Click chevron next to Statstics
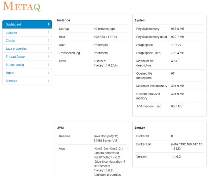Viewport: 215px width, 176px height. pyautogui.click(x=49, y=81)
